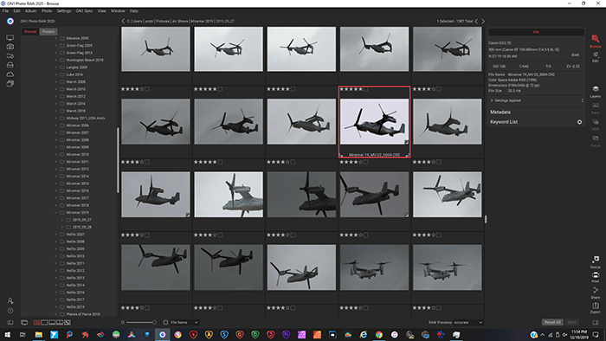Open Google Chrome from the taskbar

[x=379, y=335]
